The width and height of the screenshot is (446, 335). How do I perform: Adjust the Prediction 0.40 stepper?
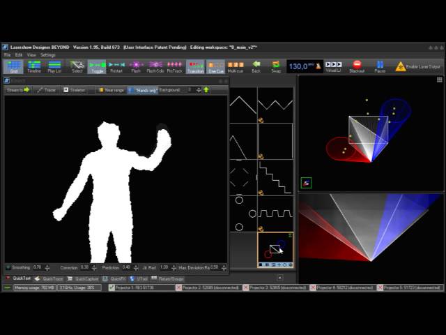tap(136, 267)
